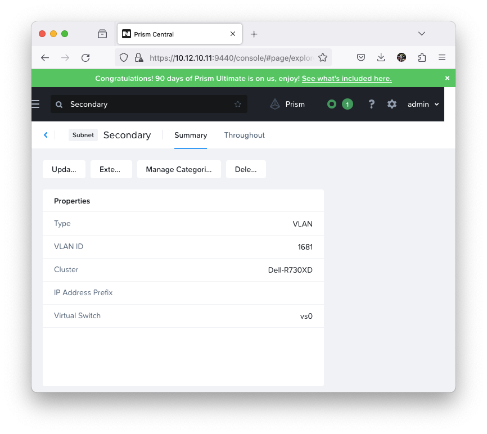Open the browser downloads icon
Image resolution: width=487 pixels, height=434 pixels.
click(x=381, y=57)
